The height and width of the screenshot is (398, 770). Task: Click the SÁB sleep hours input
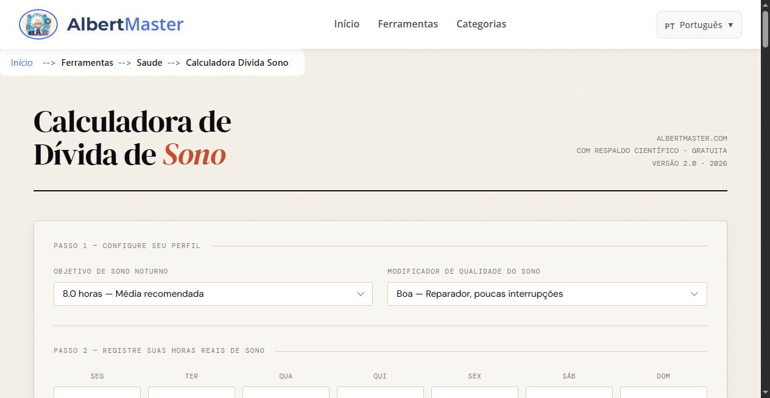[x=568, y=393]
